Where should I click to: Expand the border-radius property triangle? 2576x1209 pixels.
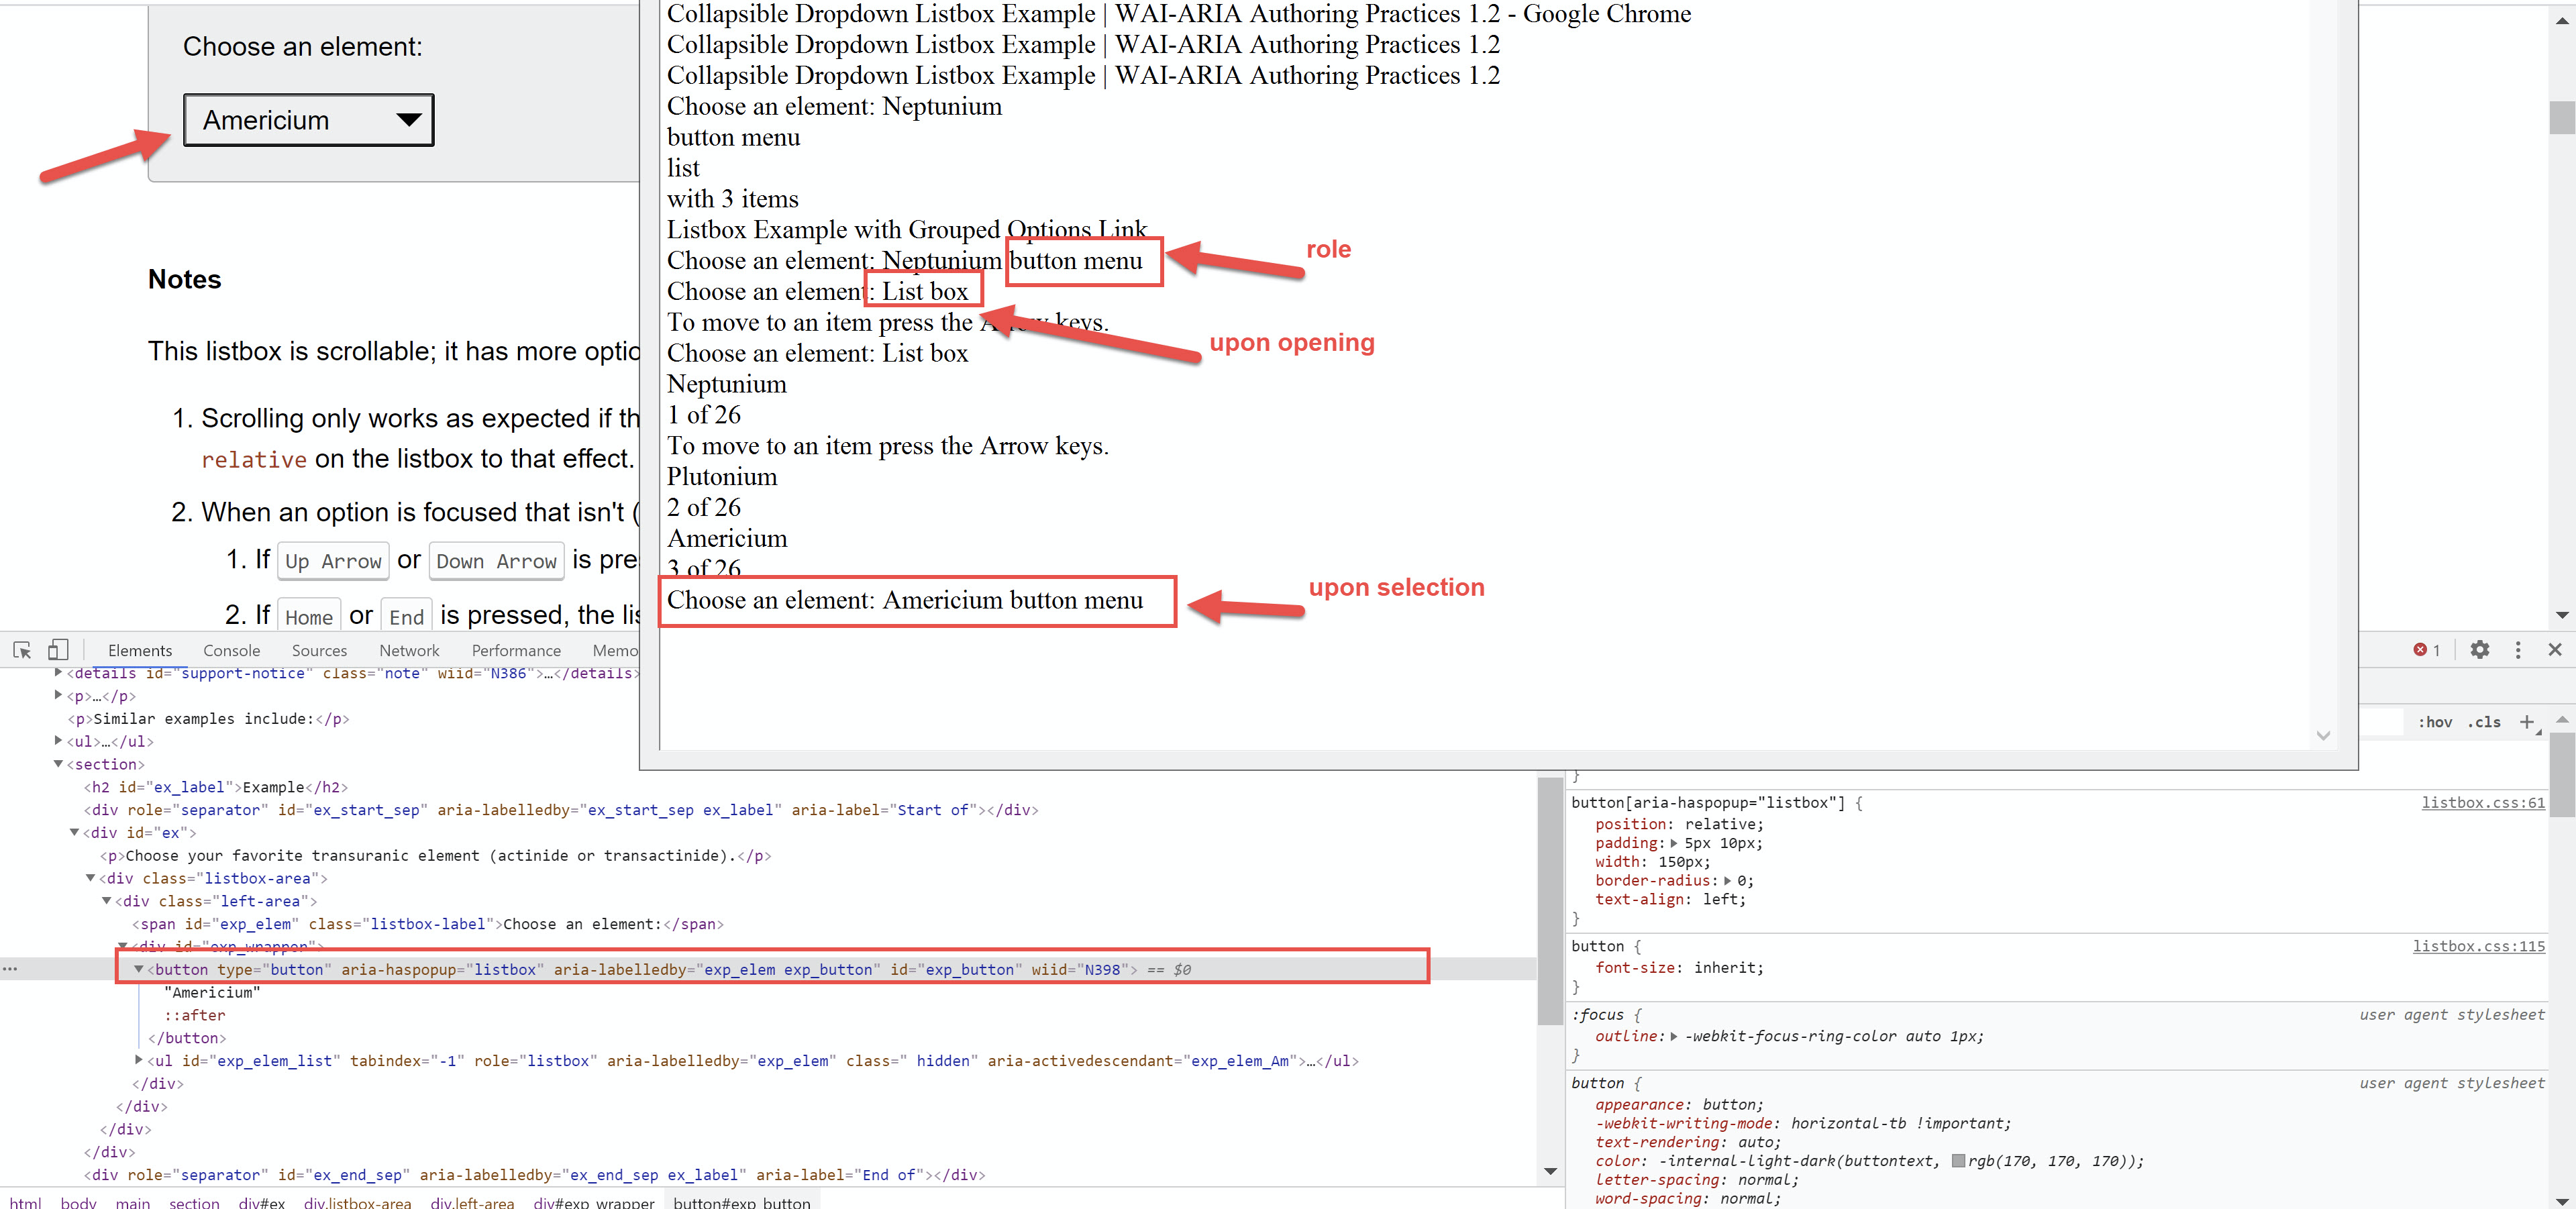coord(1729,881)
